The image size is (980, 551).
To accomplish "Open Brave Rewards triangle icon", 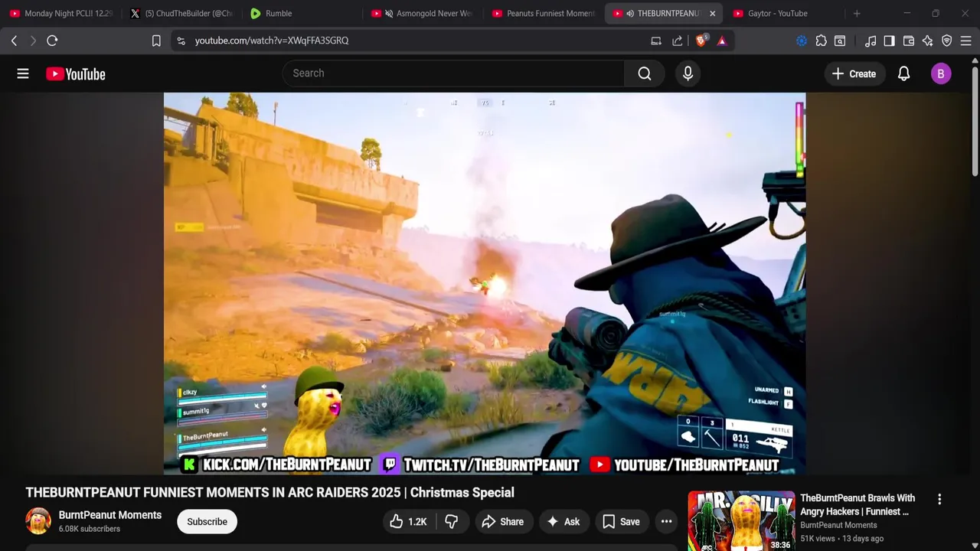I will (722, 41).
